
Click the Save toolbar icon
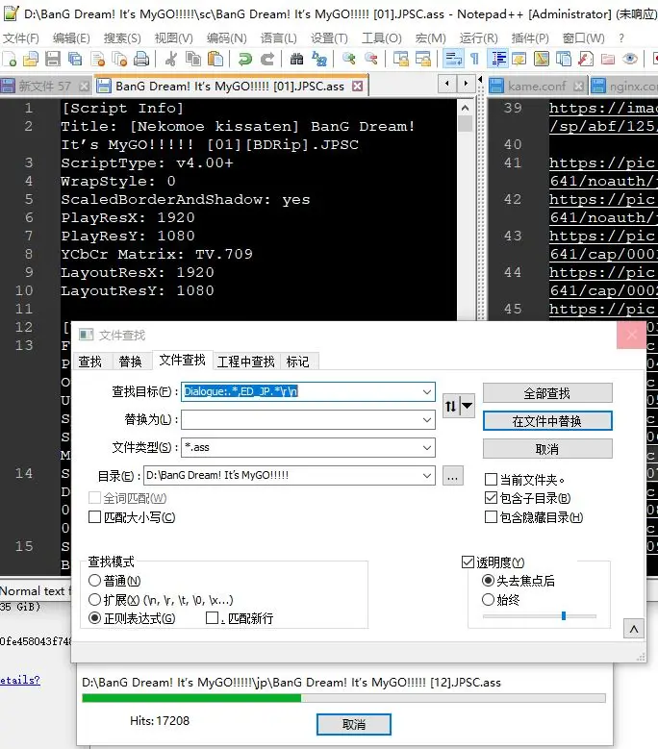[x=53, y=60]
